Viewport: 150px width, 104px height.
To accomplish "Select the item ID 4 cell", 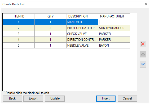I will click(19, 40).
